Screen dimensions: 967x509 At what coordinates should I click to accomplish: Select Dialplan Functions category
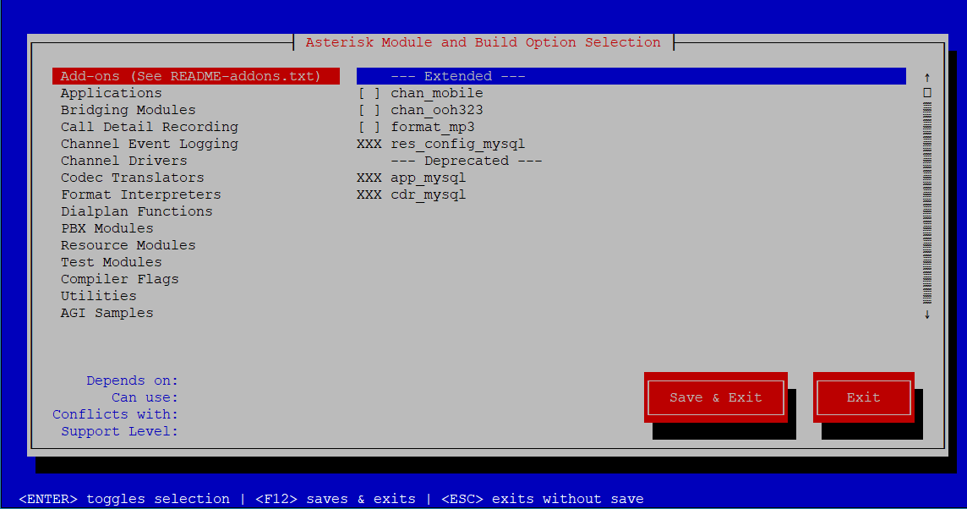(x=137, y=211)
